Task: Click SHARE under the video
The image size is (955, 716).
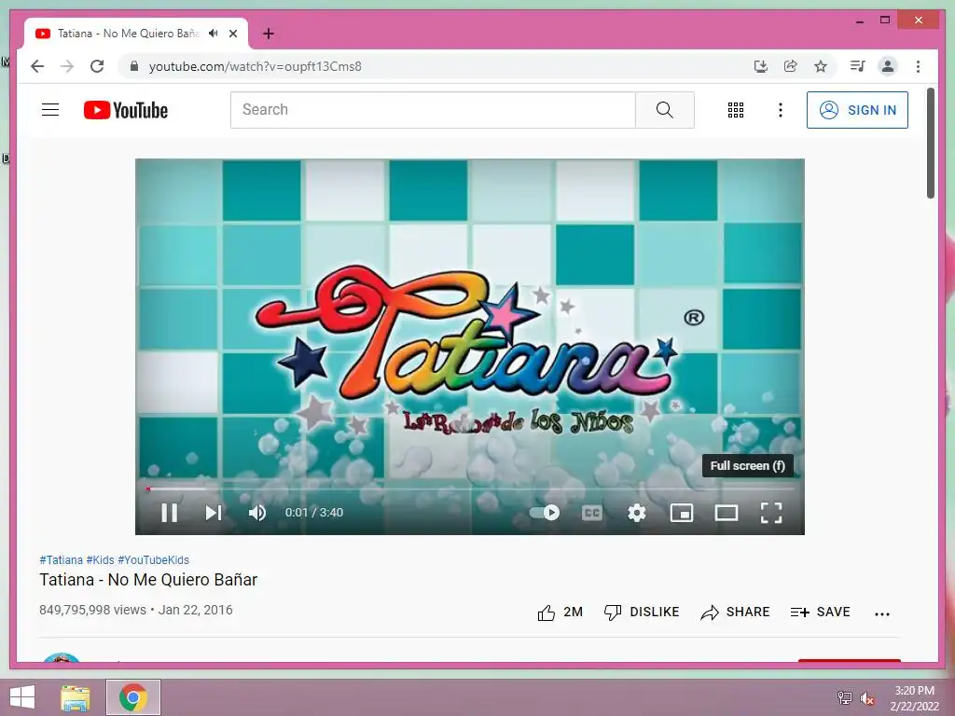Action: 735,612
